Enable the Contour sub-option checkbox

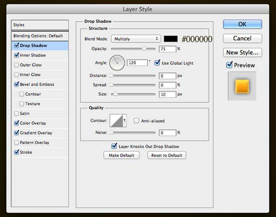[22, 94]
